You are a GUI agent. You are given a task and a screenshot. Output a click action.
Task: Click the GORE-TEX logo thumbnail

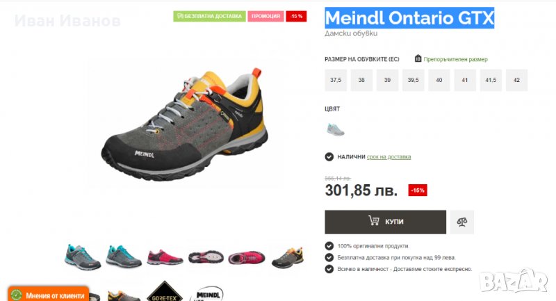click(164, 291)
